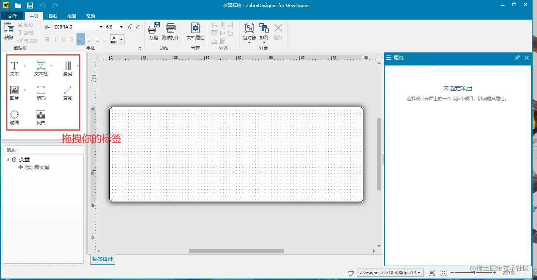Image resolution: width=537 pixels, height=280 pixels.
Task: Increase font size with larger A icon
Action: (130, 27)
